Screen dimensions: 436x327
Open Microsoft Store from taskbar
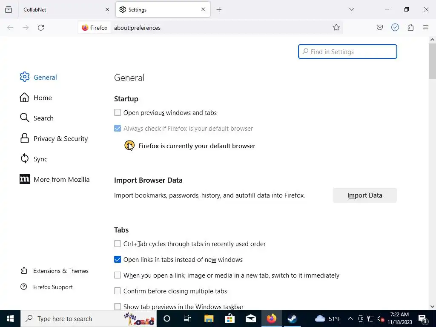(229, 318)
